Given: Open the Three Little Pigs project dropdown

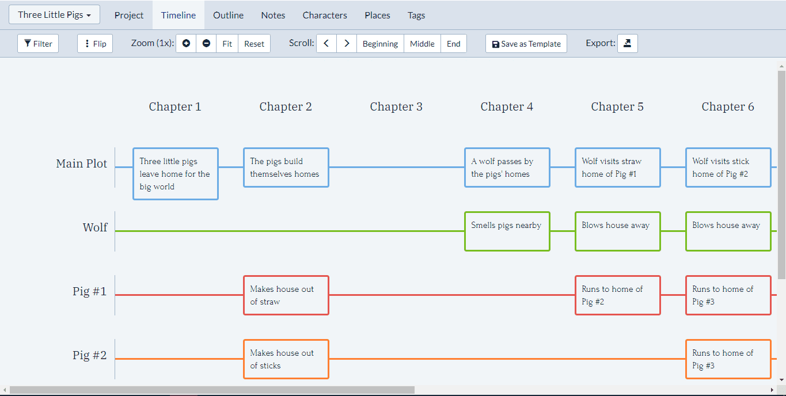Looking at the screenshot, I should pos(54,14).
